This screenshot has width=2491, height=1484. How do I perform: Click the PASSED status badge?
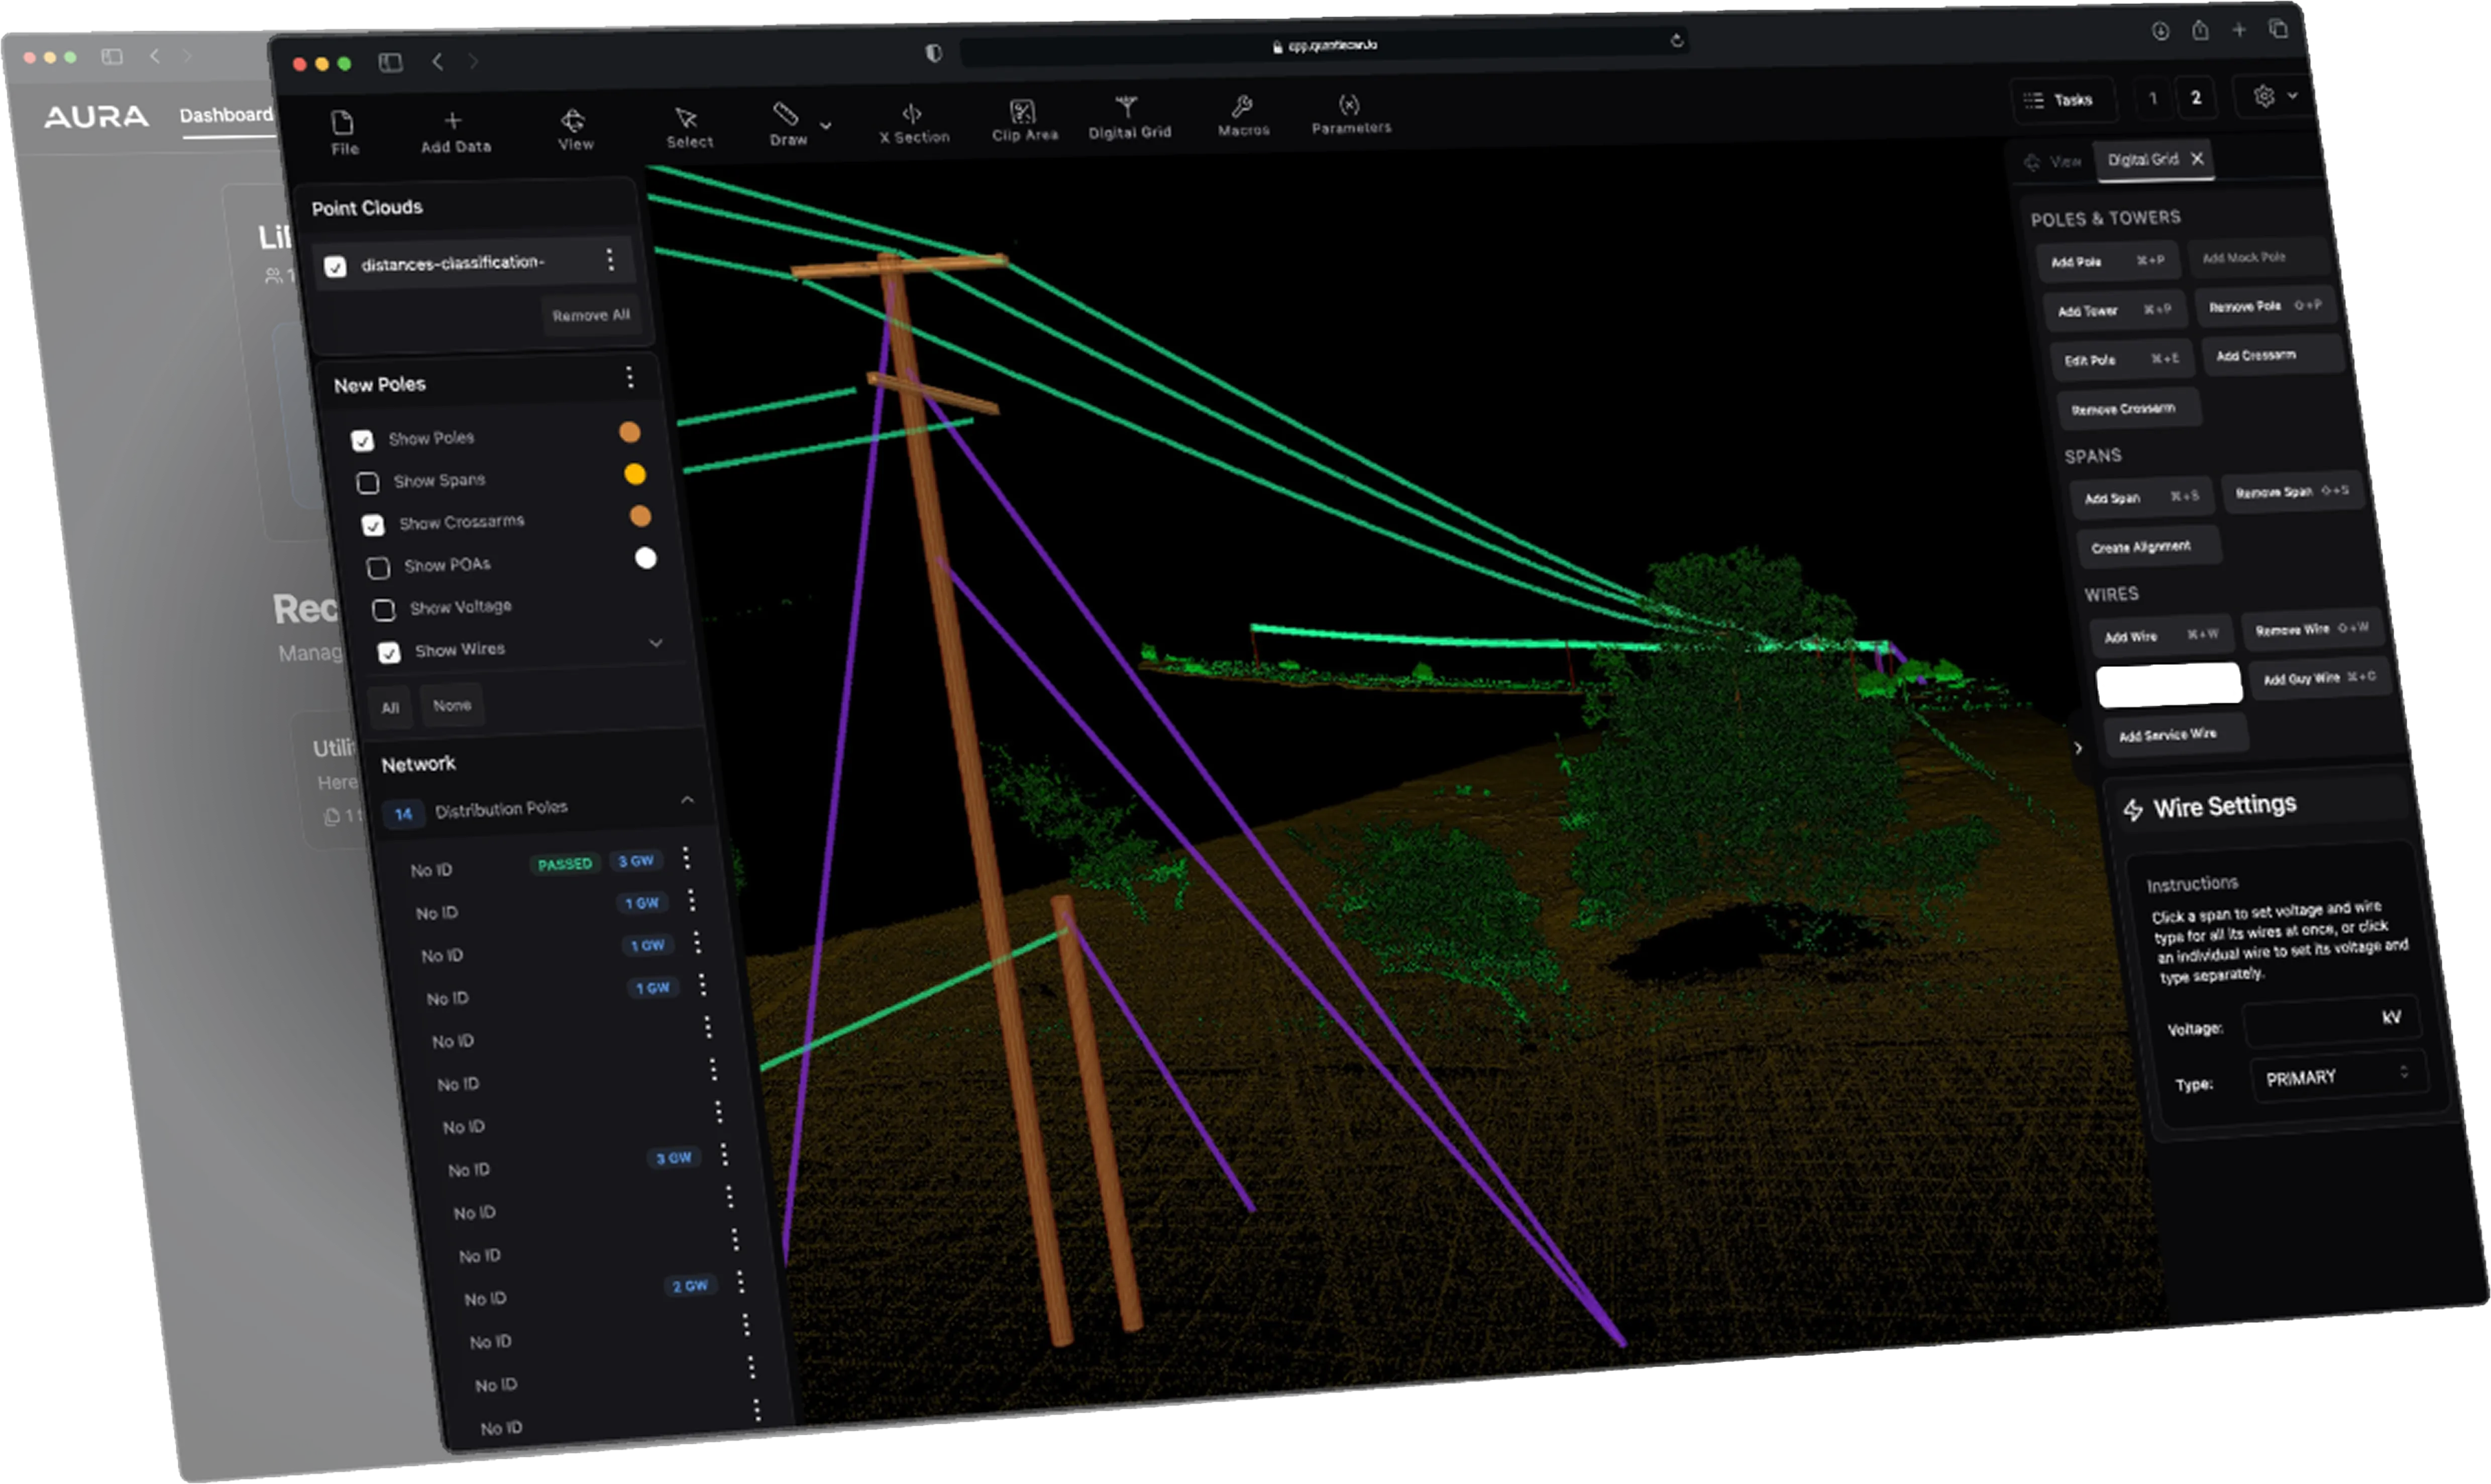[565, 864]
